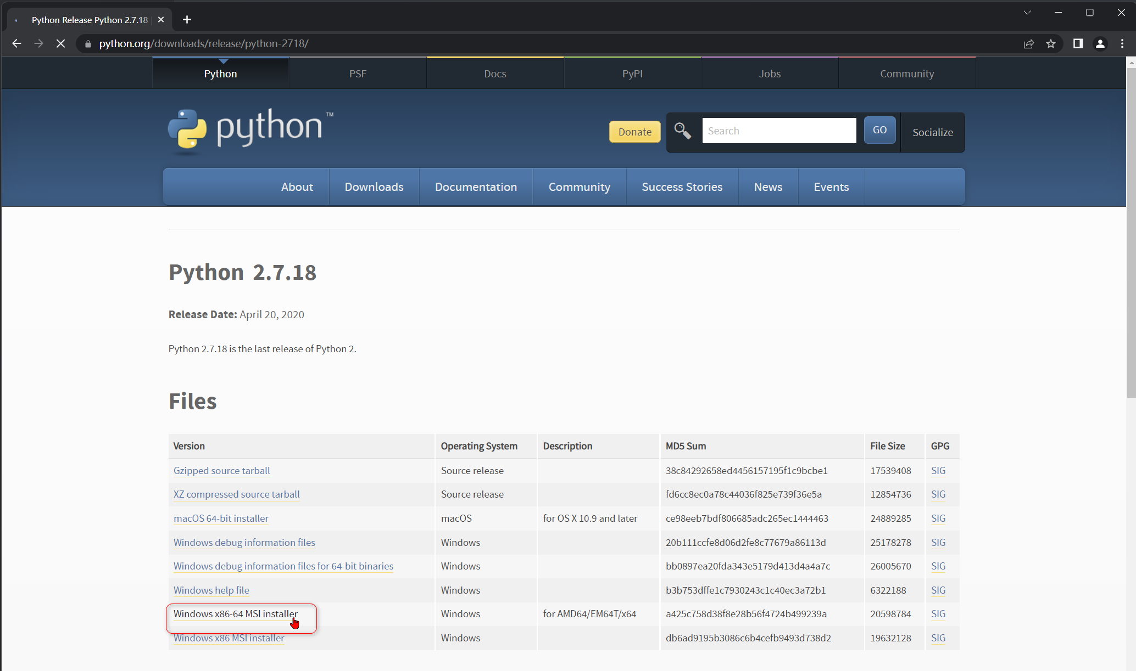Download the Windows help file
Viewport: 1136px width, 671px height.
(x=211, y=590)
